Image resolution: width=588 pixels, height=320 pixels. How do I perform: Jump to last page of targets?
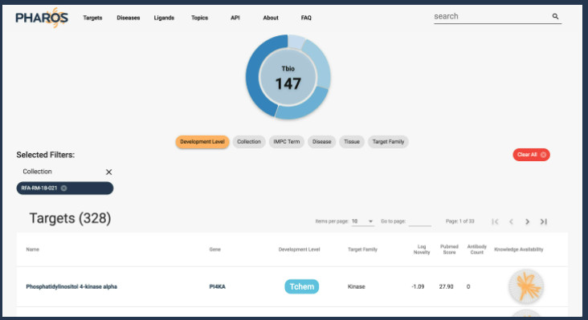pyautogui.click(x=543, y=221)
